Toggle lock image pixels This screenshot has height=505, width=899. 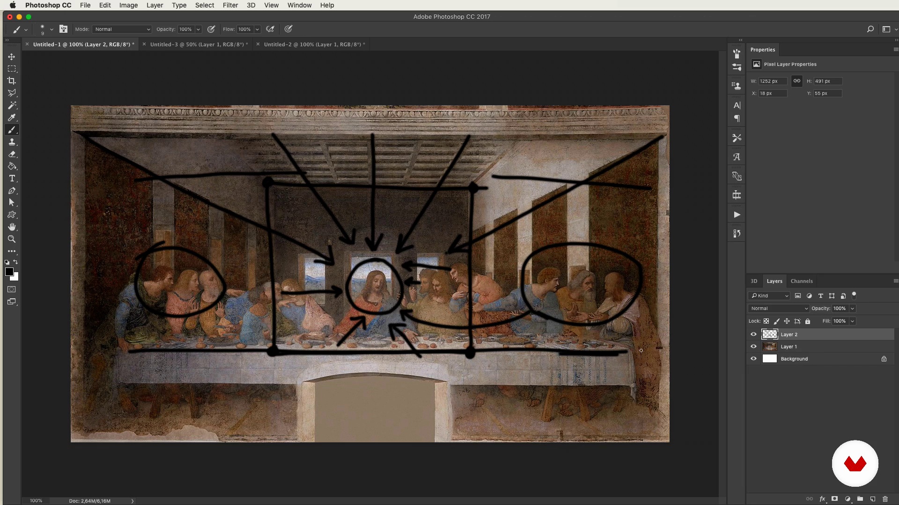[x=776, y=321]
